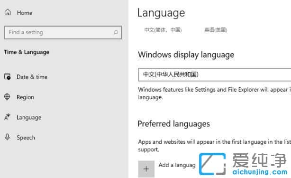Open the Windows display language dropdown

coord(215,75)
